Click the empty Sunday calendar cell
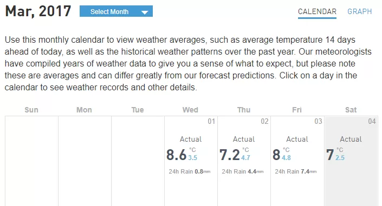This screenshot has width=382, height=206. (x=31, y=161)
